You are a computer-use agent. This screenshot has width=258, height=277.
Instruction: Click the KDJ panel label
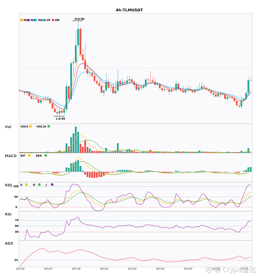click(8, 185)
